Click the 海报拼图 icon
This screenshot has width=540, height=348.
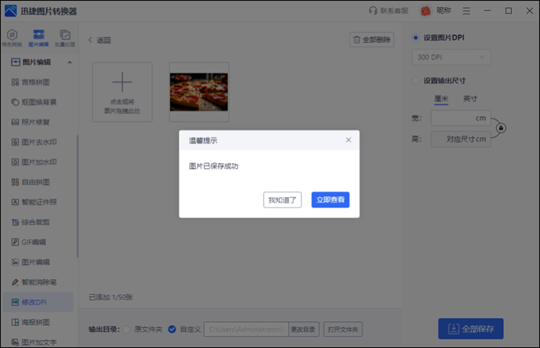[x=15, y=322]
